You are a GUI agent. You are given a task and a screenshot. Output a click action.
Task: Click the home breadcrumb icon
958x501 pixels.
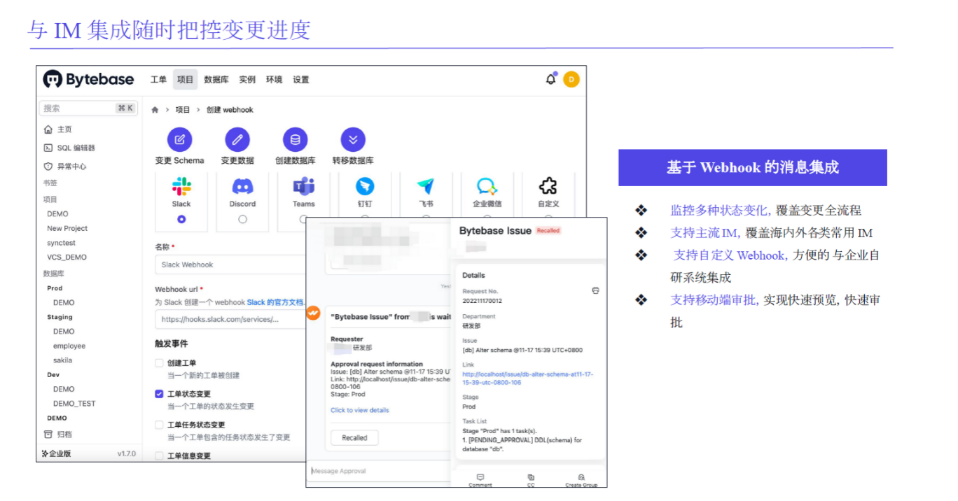point(155,110)
